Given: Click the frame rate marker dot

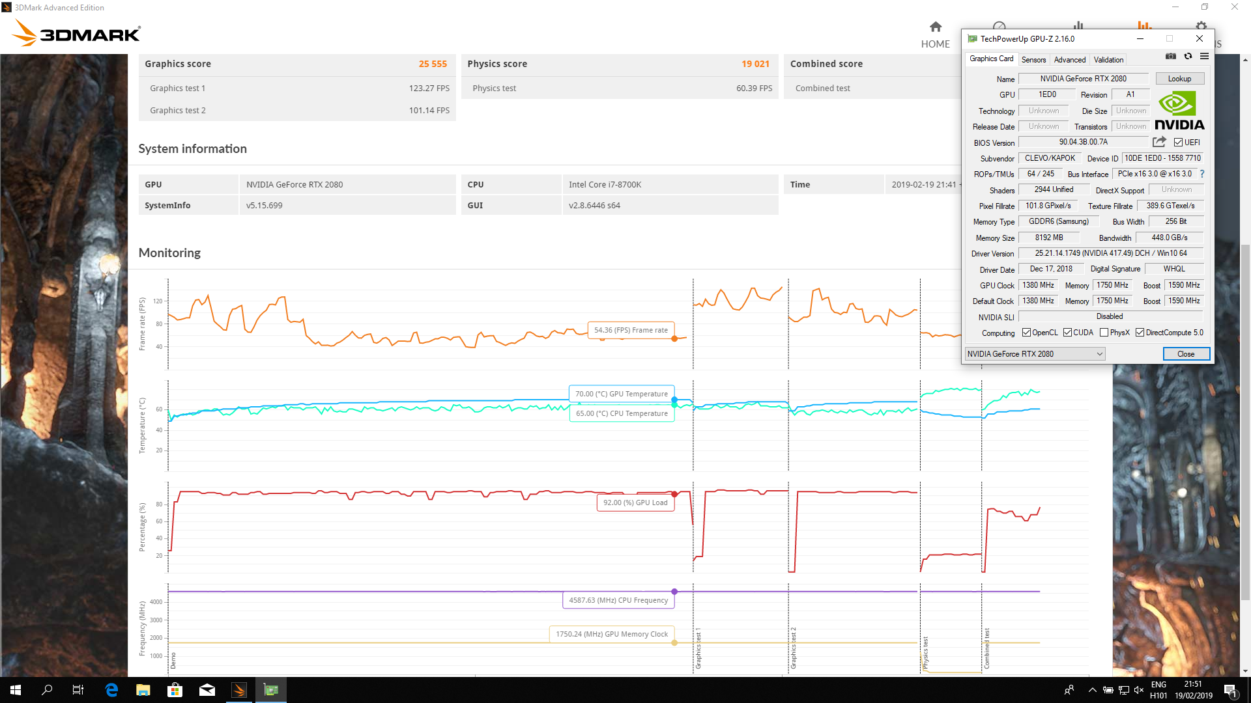Looking at the screenshot, I should [x=674, y=338].
